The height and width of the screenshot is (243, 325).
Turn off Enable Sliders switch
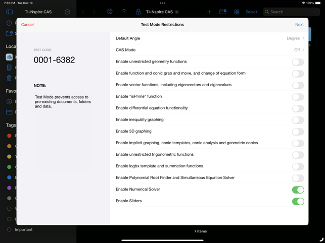[298, 201]
